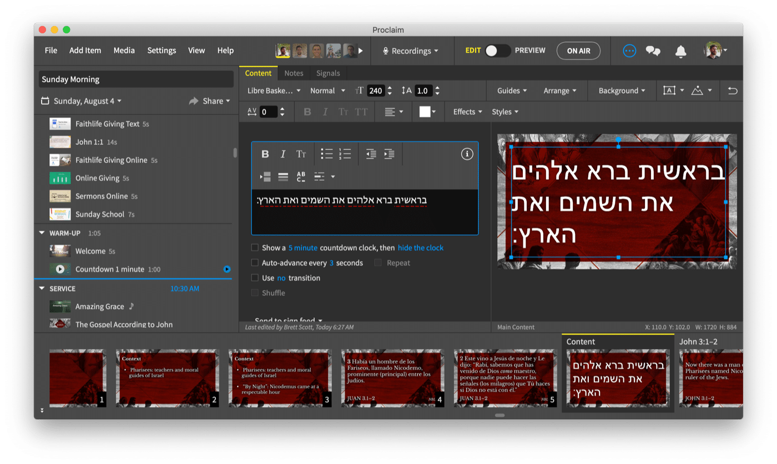Check the Repeat checkbox

tap(378, 263)
